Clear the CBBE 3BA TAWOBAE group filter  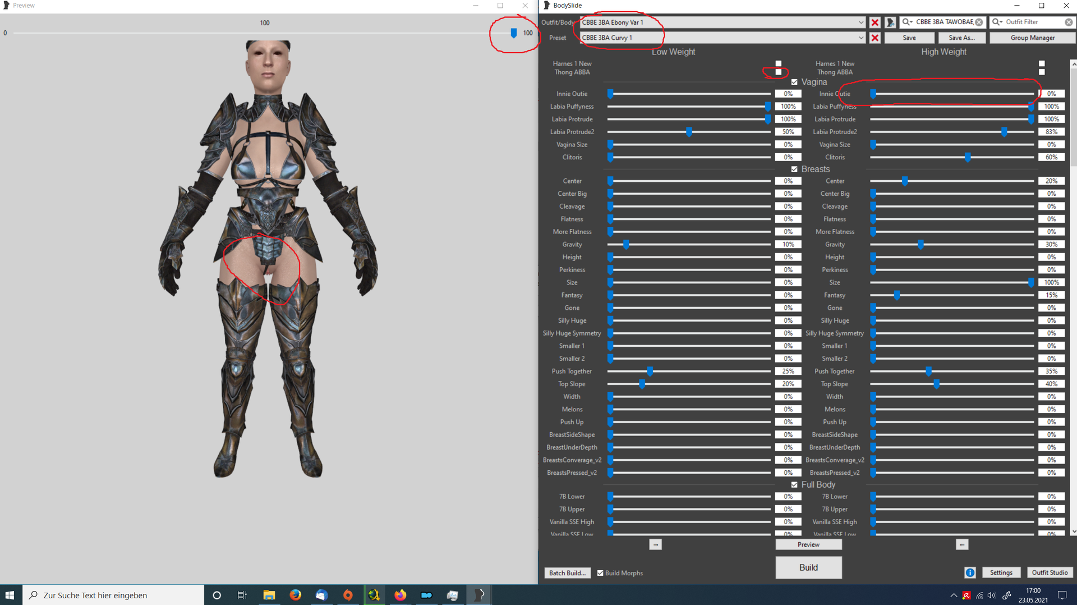[x=979, y=22]
